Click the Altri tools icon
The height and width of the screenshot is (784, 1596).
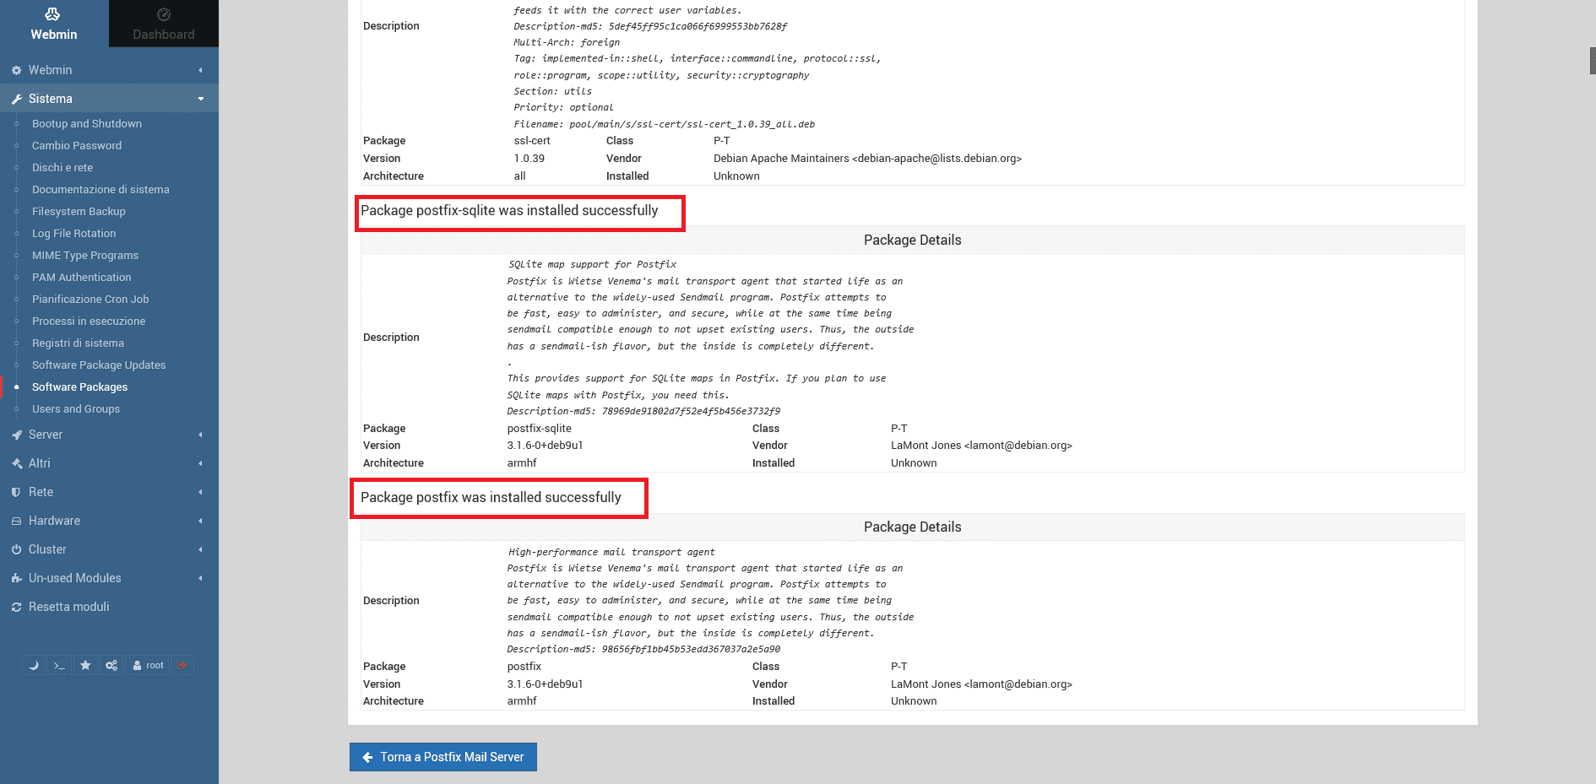point(16,464)
